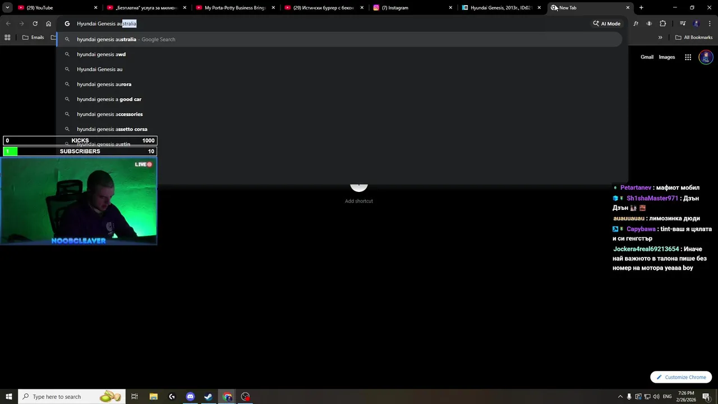This screenshot has width=718, height=404.
Task: Open the All Bookmarks folder
Action: [x=694, y=38]
